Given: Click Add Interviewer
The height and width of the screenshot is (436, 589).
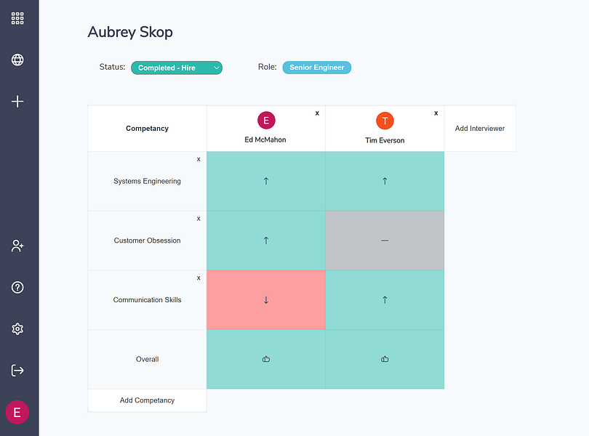Looking at the screenshot, I should 480,129.
